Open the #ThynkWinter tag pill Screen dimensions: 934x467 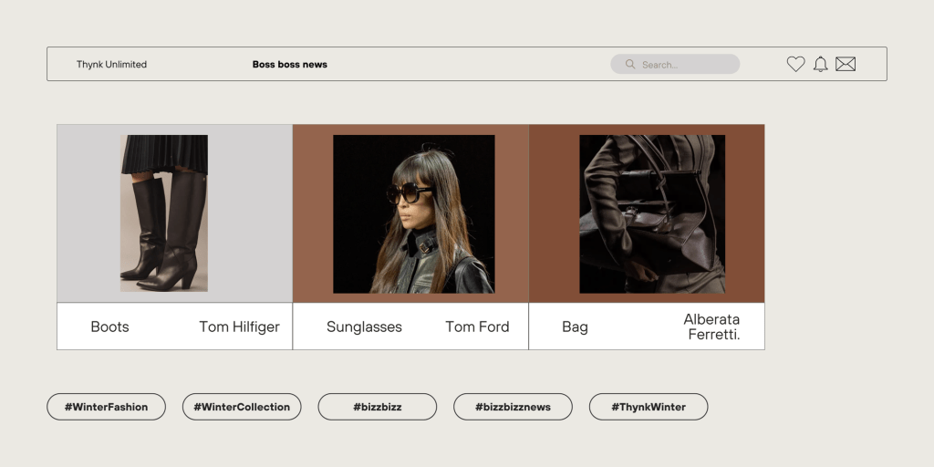[649, 407]
